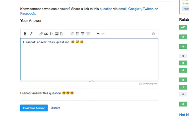Enable the community wiki checkbox

click(x=141, y=84)
